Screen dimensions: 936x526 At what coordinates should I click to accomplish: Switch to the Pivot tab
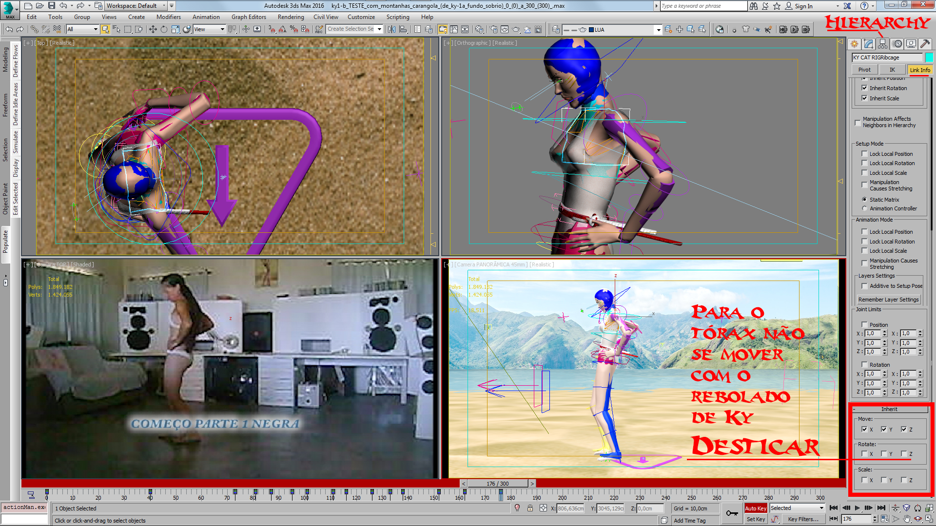[864, 70]
